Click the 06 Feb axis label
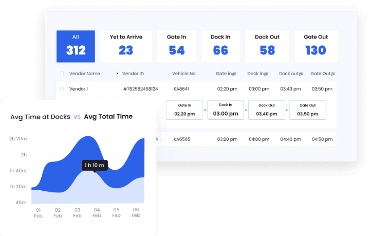The image size is (371, 236). pos(136,212)
